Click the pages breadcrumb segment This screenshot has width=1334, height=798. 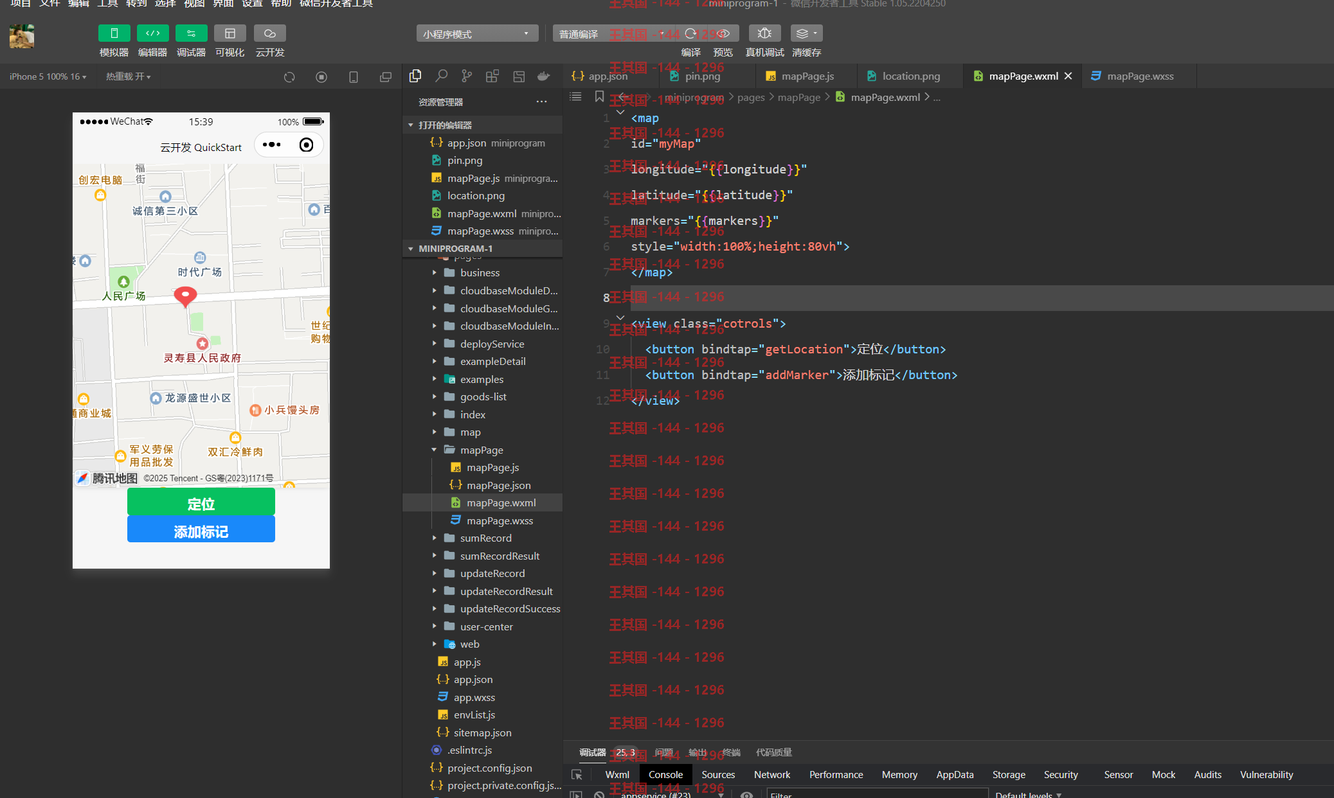coord(751,97)
